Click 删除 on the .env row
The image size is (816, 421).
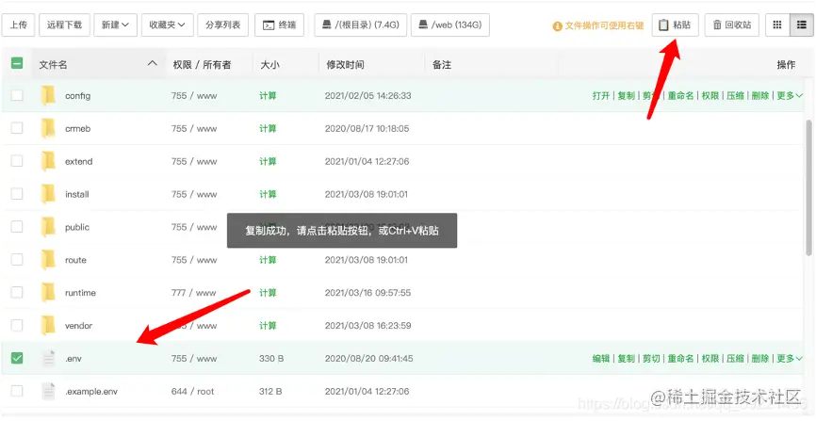tap(760, 359)
